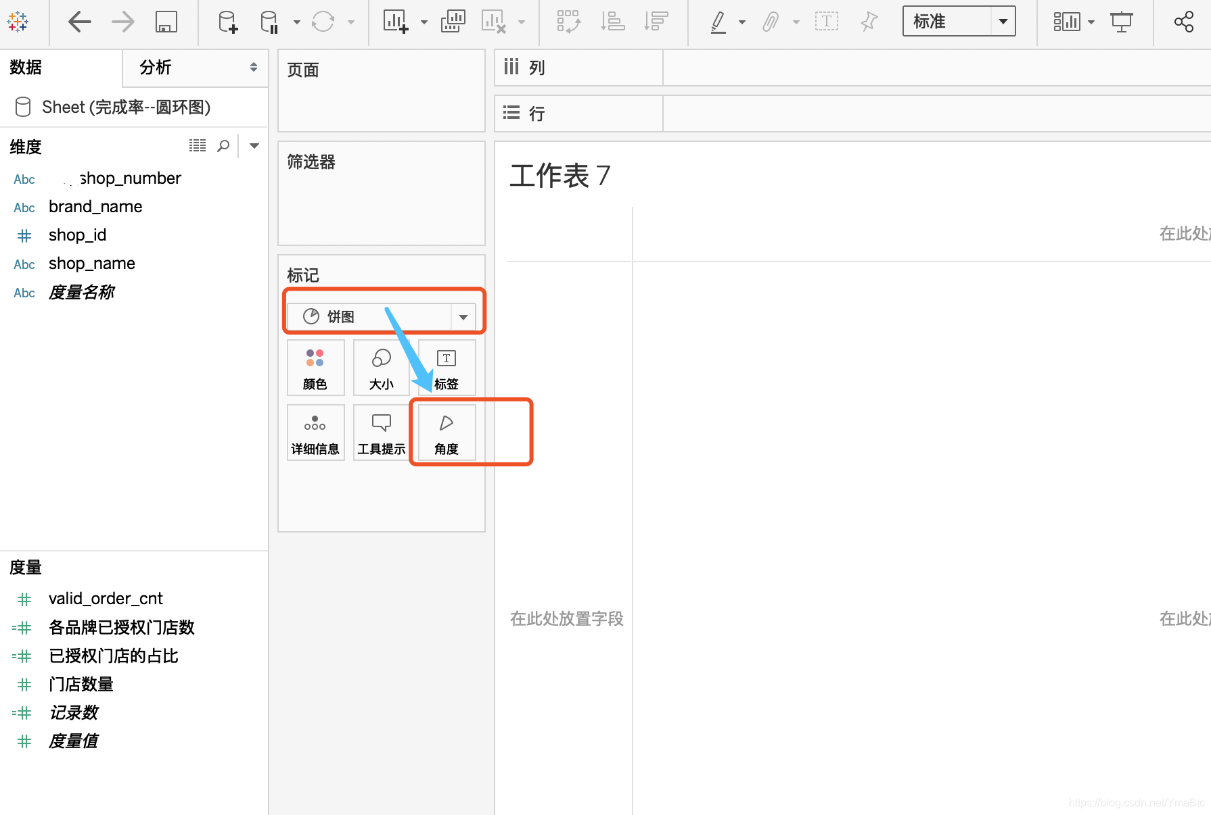Viewport: 1211px width, 815px height.
Task: Open the clear sheet dropdown arrow
Action: pyautogui.click(x=522, y=22)
